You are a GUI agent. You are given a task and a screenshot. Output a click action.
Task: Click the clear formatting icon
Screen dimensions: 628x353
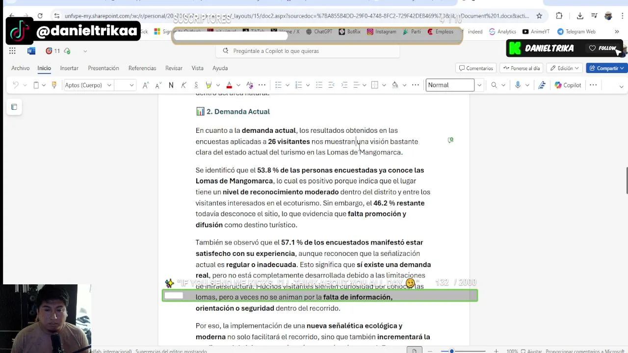(x=250, y=85)
